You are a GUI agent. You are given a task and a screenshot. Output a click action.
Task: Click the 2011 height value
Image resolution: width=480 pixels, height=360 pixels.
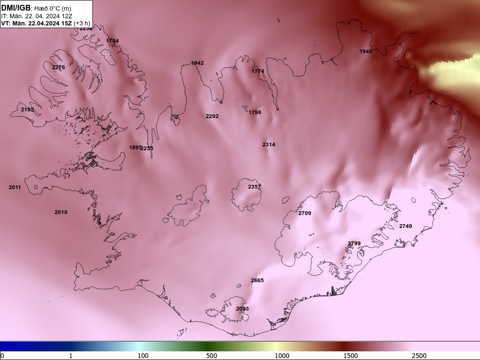coord(15,187)
